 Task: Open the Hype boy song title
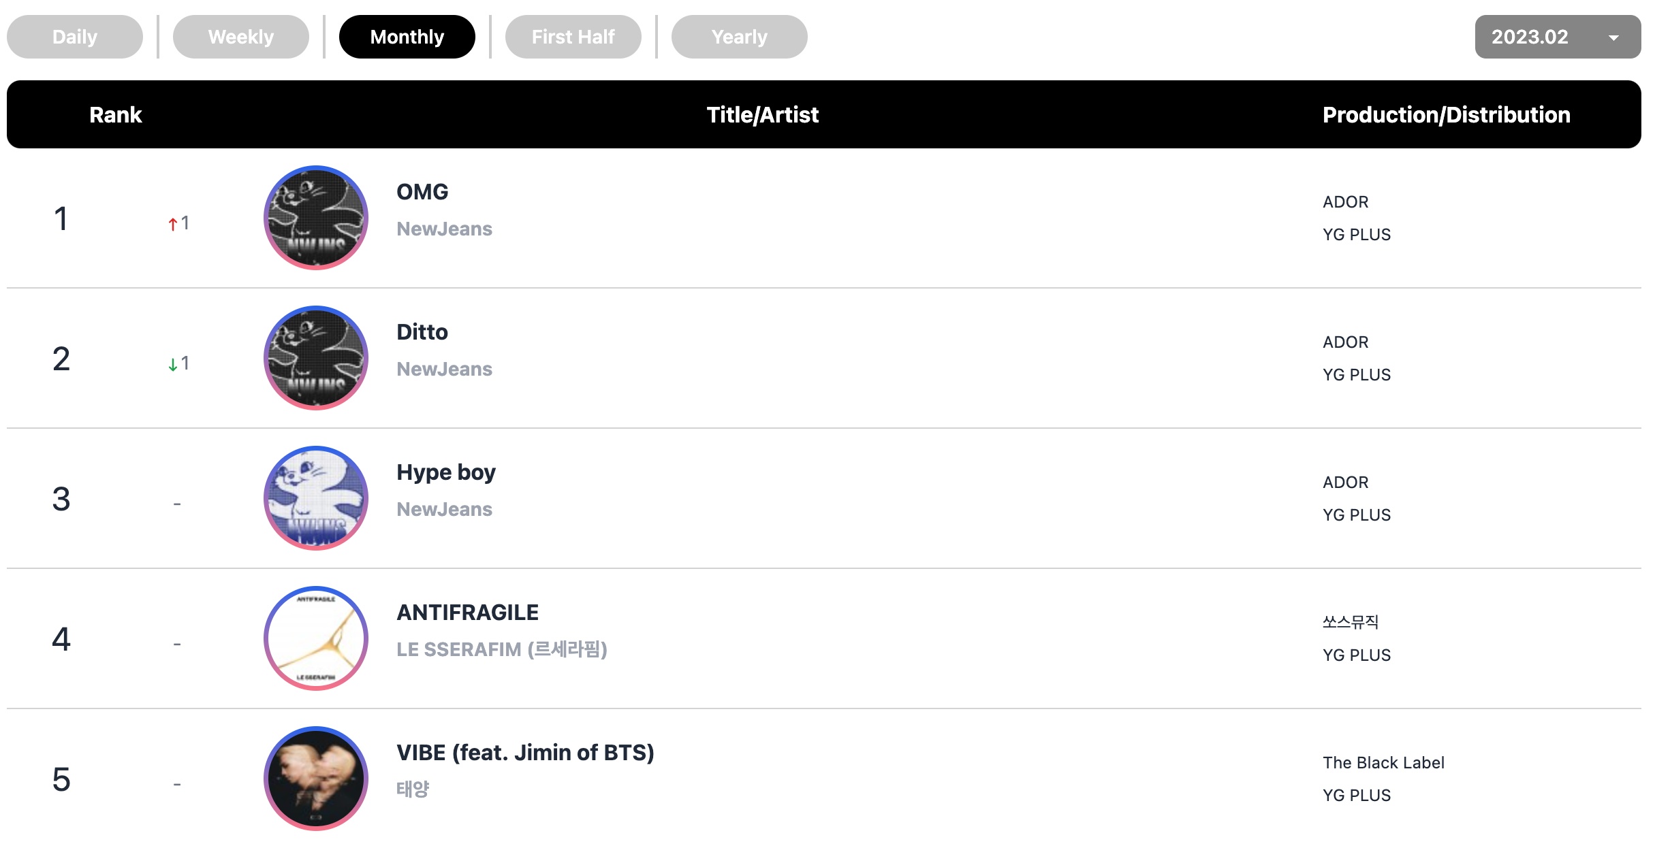pos(446,472)
